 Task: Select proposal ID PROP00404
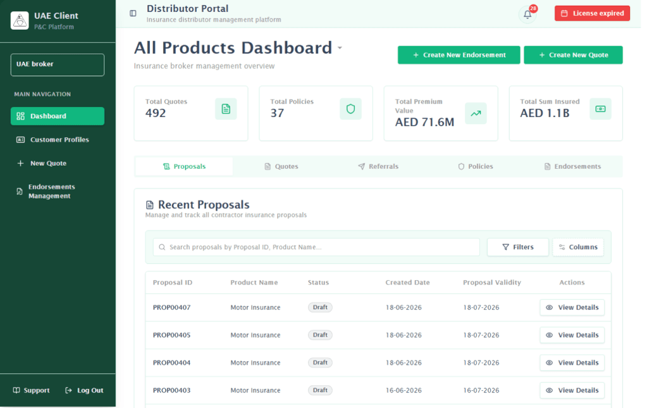[x=171, y=363]
